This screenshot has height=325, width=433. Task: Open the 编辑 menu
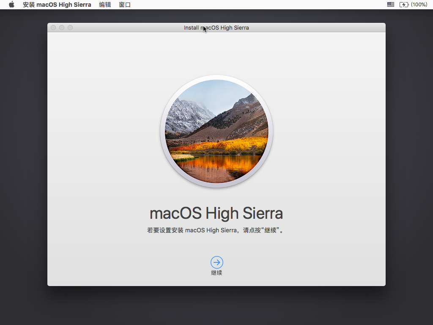105,5
